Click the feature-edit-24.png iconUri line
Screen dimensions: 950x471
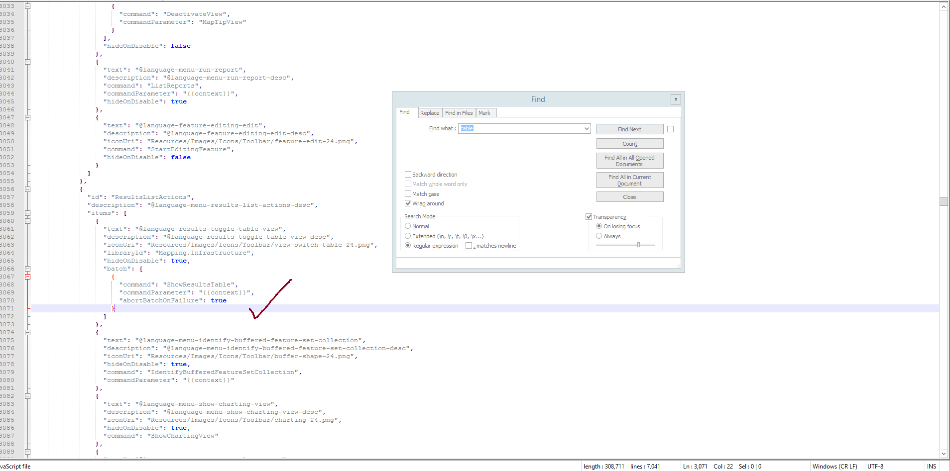click(x=231, y=141)
